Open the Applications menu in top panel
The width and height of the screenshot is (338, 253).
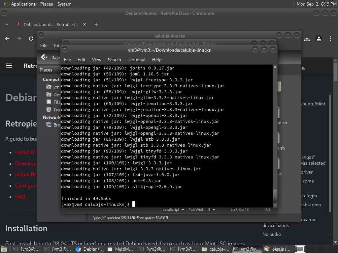pyautogui.click(x=23, y=4)
